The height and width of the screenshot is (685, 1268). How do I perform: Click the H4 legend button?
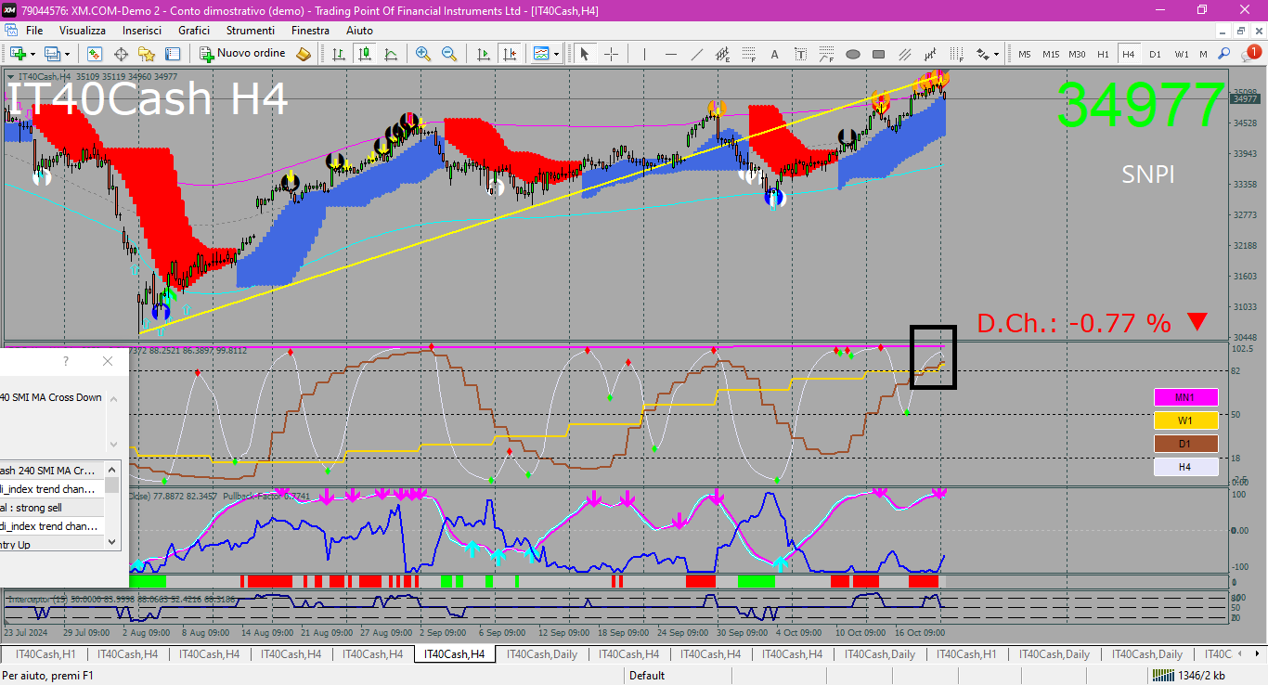(1185, 467)
